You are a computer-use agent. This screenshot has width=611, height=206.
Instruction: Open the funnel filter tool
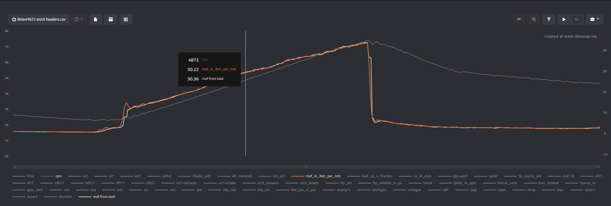(x=549, y=19)
